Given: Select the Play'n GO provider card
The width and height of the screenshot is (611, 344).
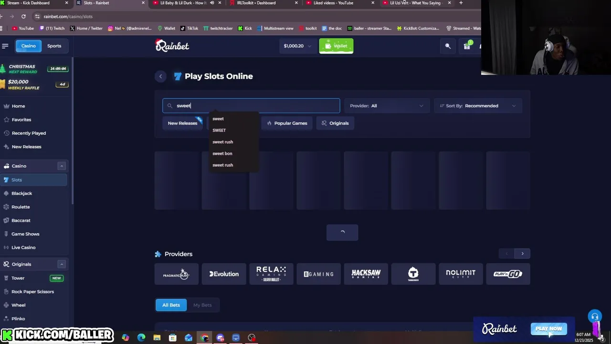Looking at the screenshot, I should 508,274.
